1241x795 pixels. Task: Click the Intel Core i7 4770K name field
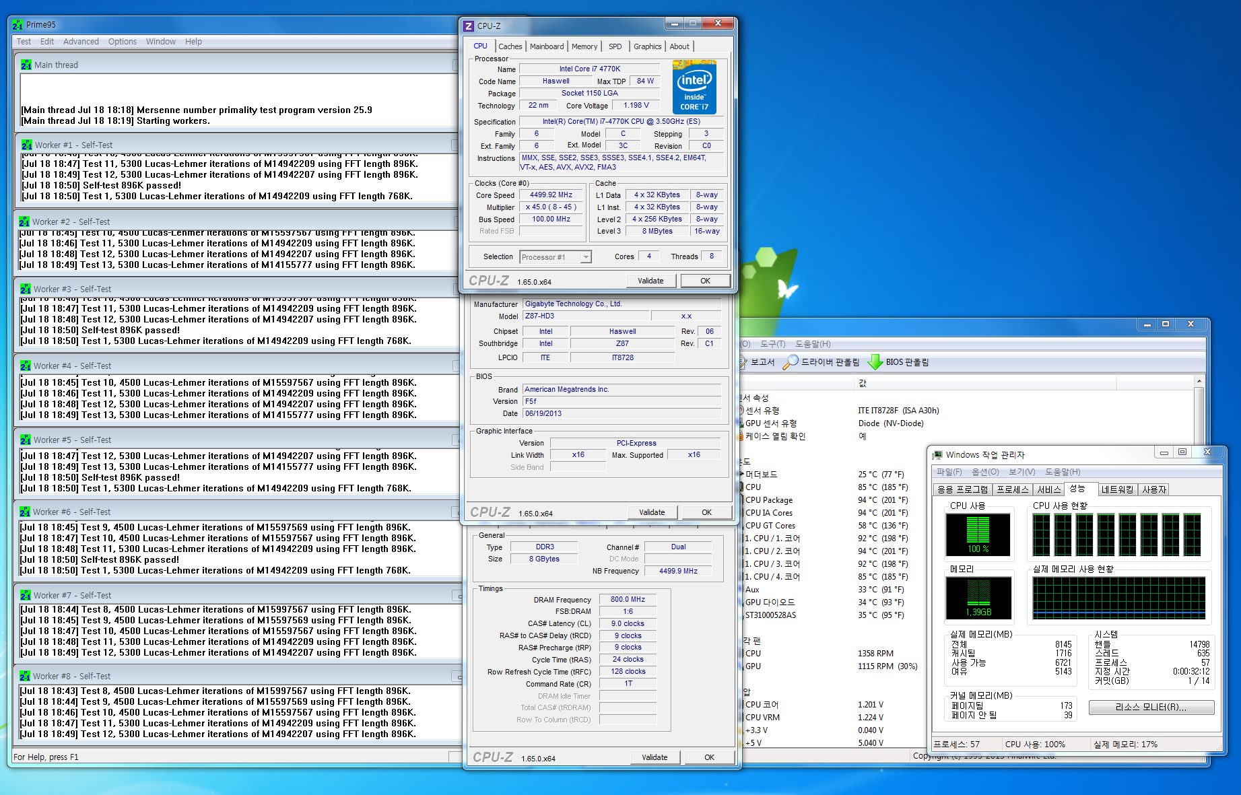(590, 69)
